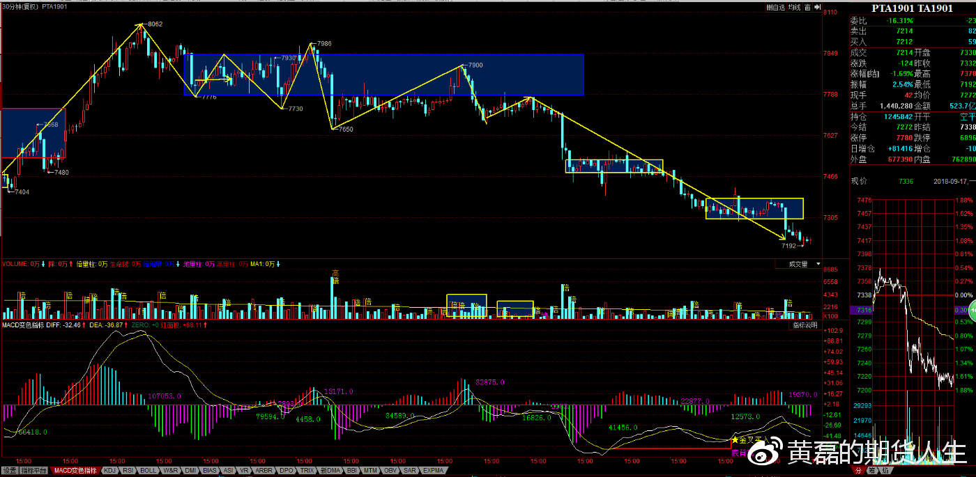
Task: Click the 7192 lowest price label
Action: pyautogui.click(x=788, y=246)
